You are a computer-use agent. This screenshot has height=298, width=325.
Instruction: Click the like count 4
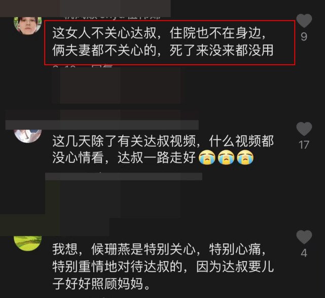304,253
